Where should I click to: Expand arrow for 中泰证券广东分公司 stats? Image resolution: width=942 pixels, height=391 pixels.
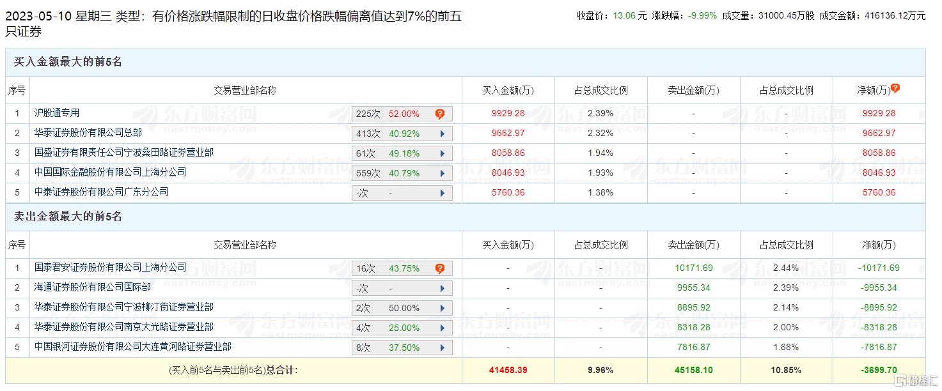coord(442,194)
